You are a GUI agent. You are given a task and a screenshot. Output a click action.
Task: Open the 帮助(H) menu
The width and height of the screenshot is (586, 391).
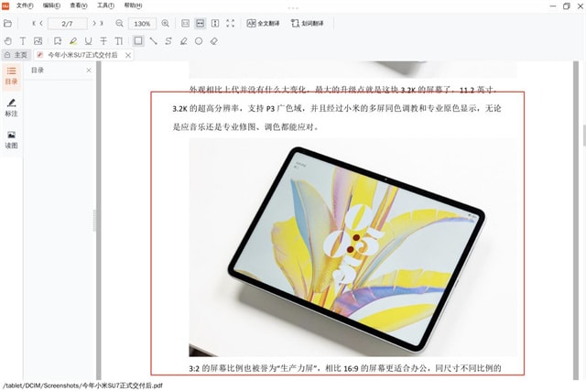point(133,5)
